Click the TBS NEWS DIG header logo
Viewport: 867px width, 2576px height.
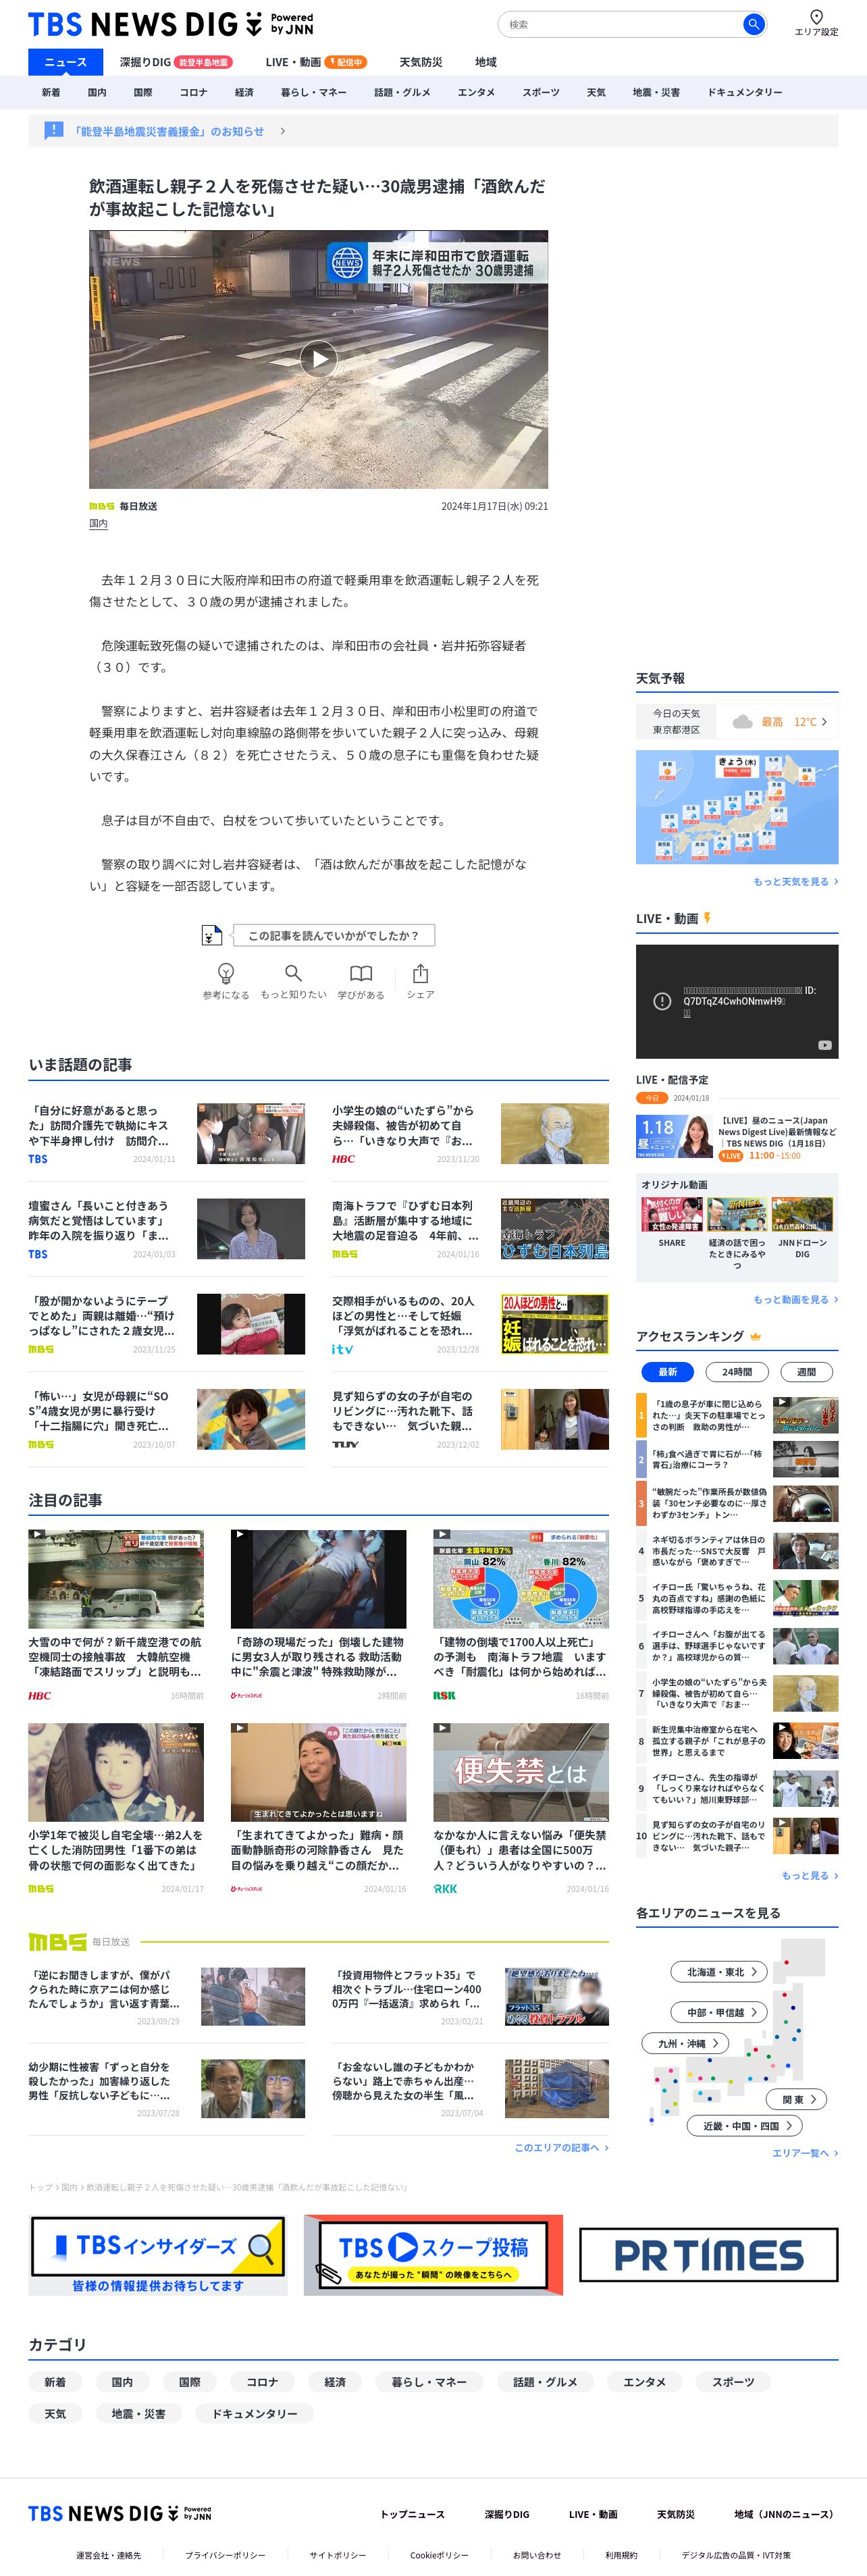[x=171, y=24]
